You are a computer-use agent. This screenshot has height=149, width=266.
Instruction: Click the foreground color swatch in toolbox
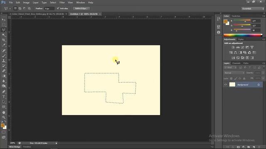click(x=2, y=125)
